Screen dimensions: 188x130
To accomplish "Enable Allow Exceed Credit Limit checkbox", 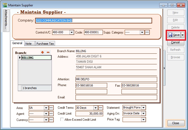I will (62, 120).
